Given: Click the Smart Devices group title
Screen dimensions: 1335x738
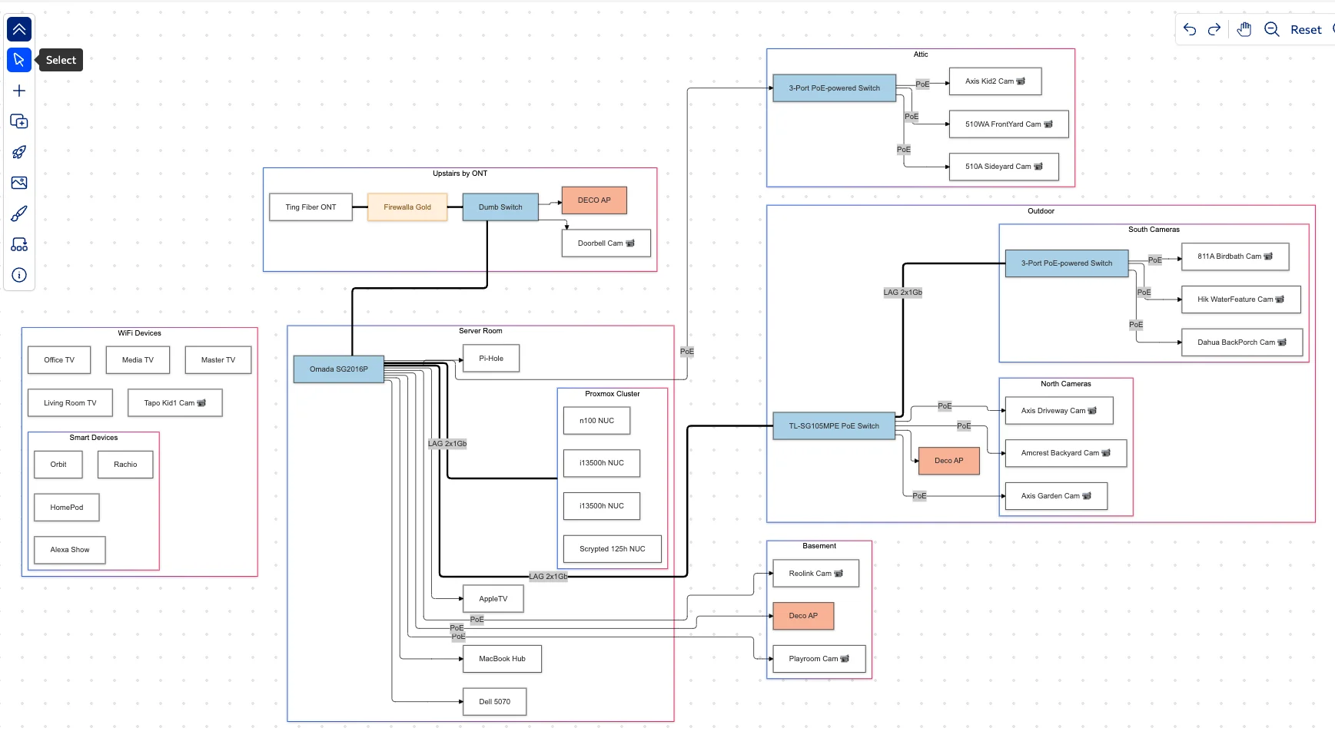Looking at the screenshot, I should (x=94, y=438).
